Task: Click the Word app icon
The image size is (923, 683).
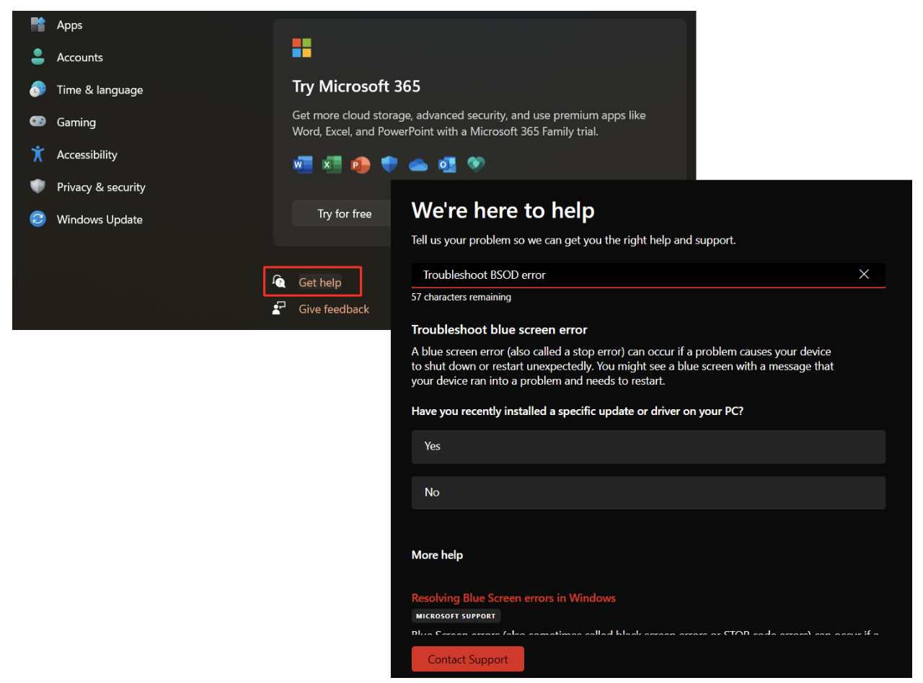Action: (x=303, y=165)
